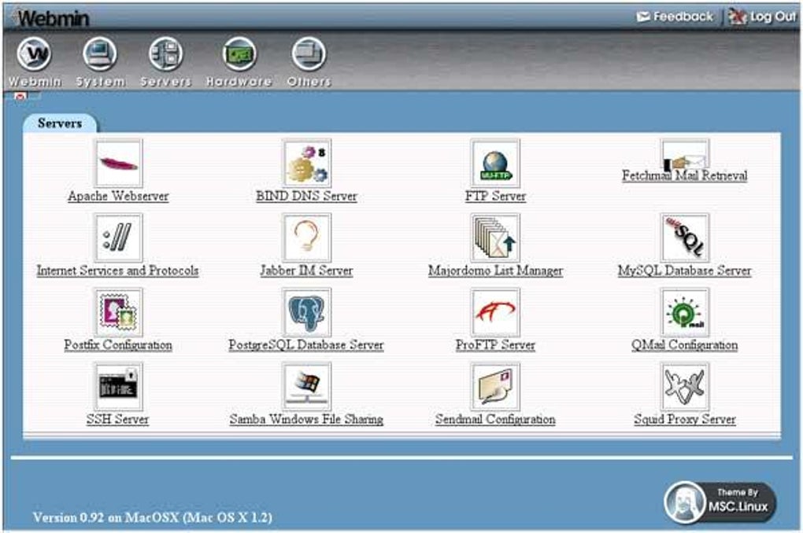Click the BIND DNS Server gears icon
Viewport: 803px width, 533px height.
click(307, 164)
